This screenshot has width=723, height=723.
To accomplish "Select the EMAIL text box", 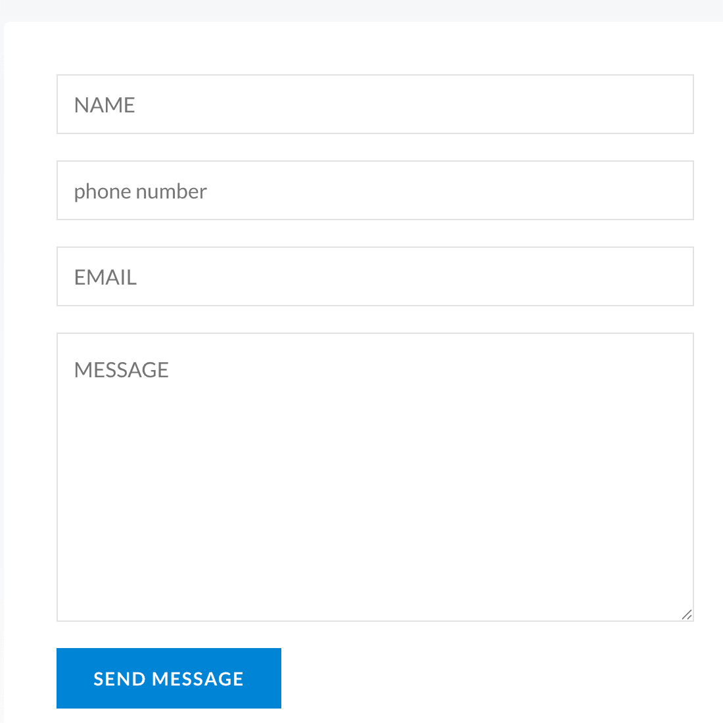I will (375, 277).
